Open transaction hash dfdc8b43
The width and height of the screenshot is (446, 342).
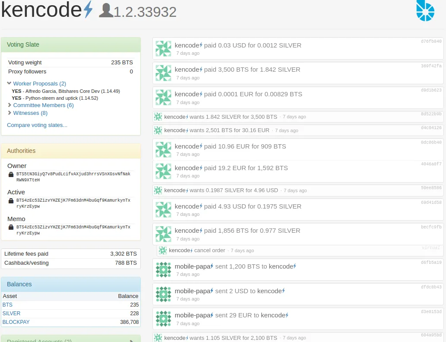pos(431,287)
